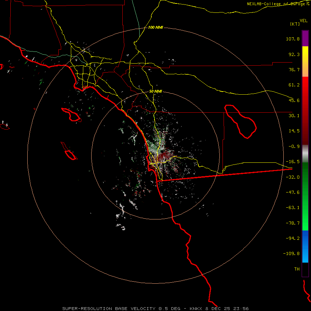Select the 92.3 velocity scale value

point(294,54)
